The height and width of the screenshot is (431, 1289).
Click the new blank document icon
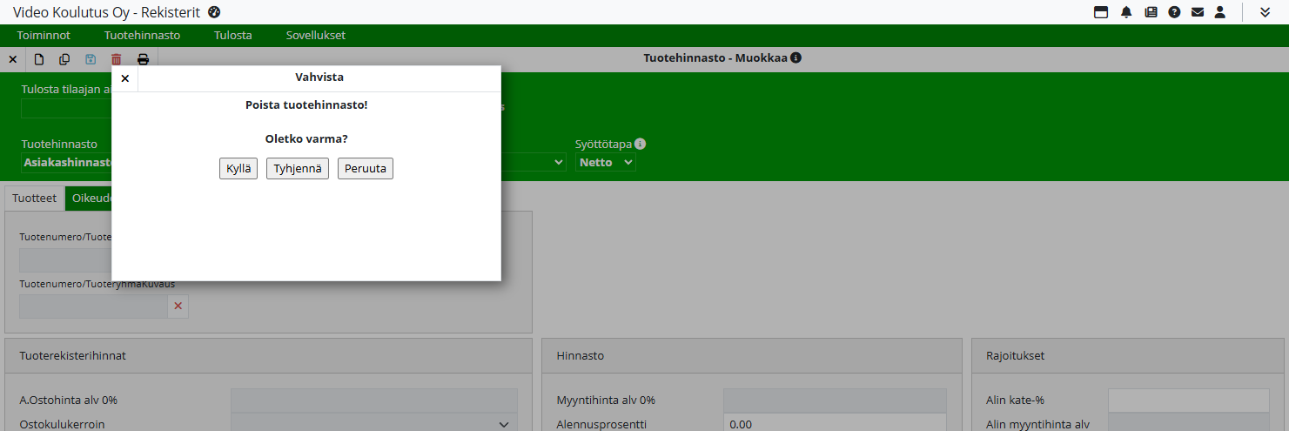39,59
